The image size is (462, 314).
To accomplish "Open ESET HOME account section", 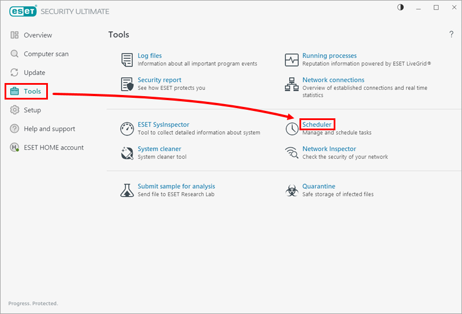I will [x=53, y=148].
